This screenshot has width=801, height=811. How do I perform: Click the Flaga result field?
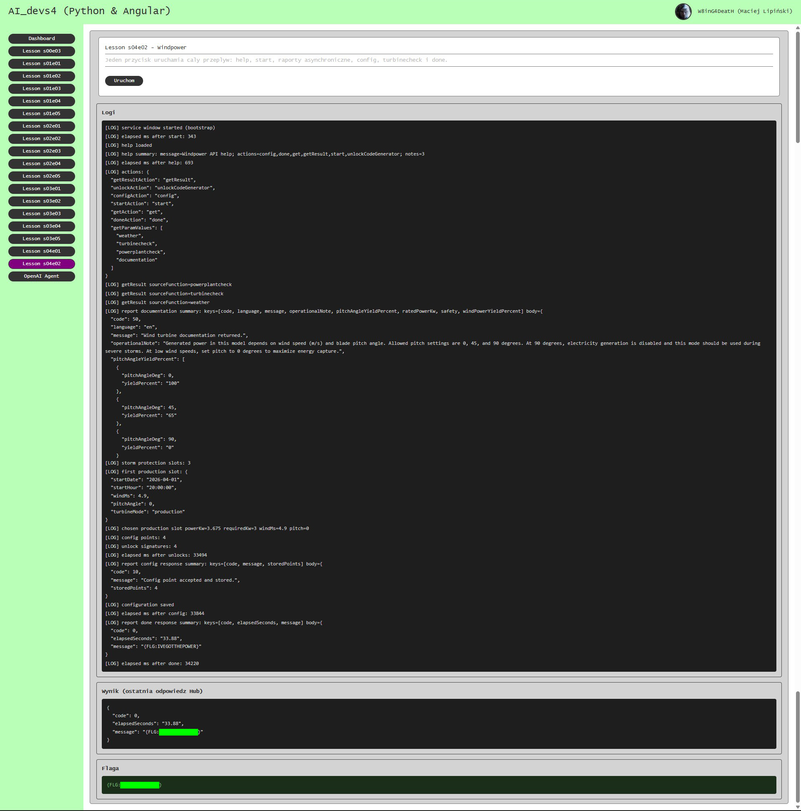[438, 785]
